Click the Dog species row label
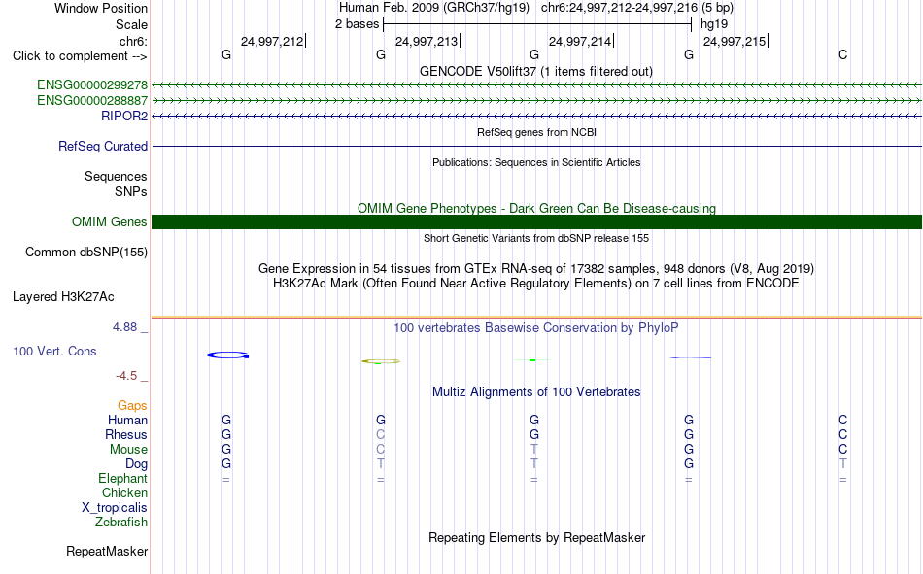The height and width of the screenshot is (574, 923). [137, 464]
